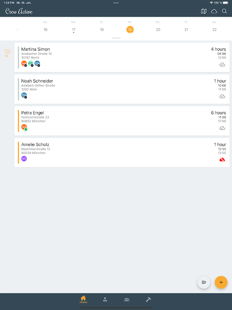Image resolution: width=232 pixels, height=310 pixels.
Task: Switch to the Home tab
Action: [x=83, y=300]
